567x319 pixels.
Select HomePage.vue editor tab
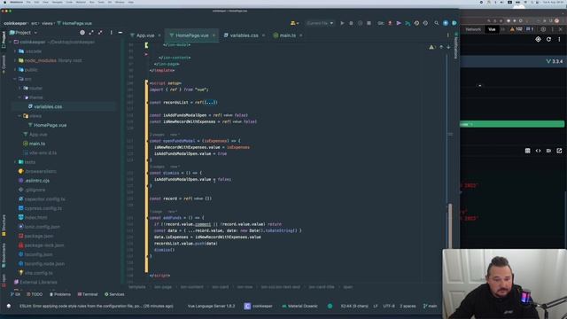(192, 35)
